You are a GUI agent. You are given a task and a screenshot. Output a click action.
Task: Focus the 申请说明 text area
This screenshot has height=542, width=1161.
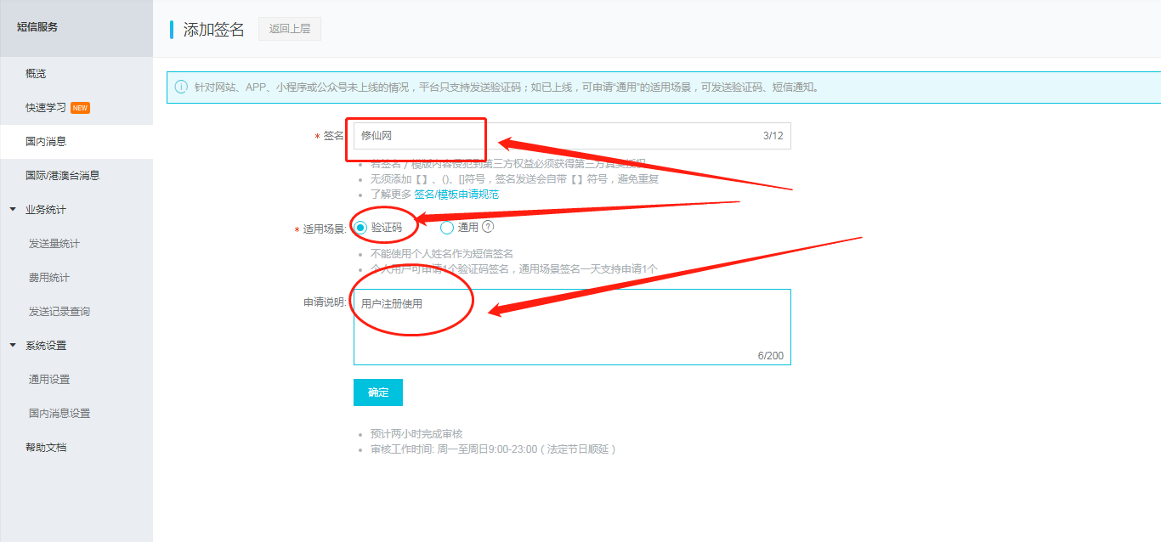tap(572, 327)
